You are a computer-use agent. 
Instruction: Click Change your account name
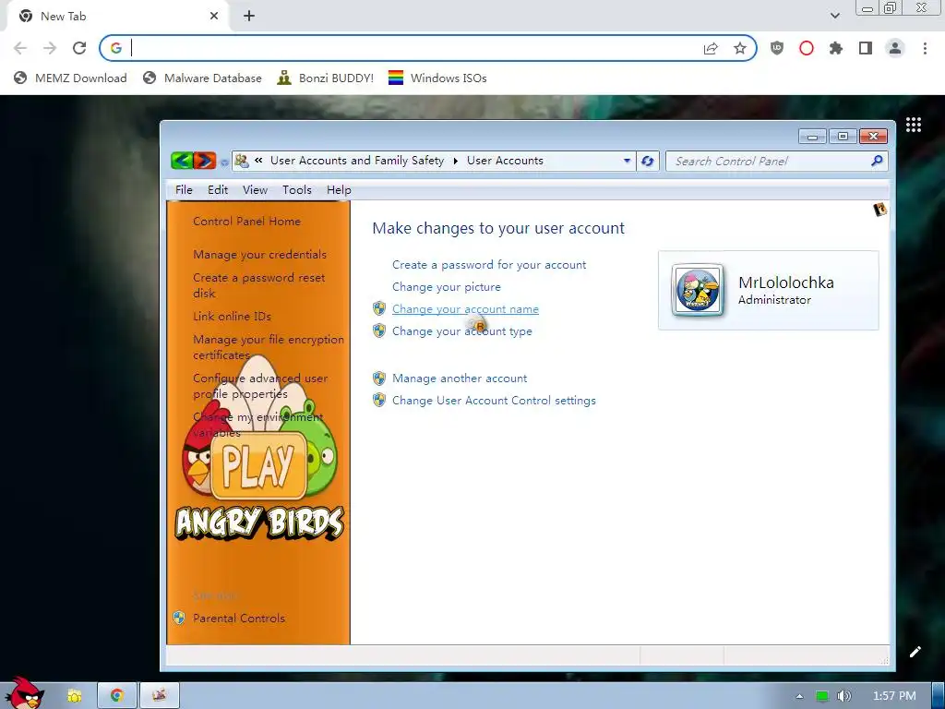(x=465, y=309)
